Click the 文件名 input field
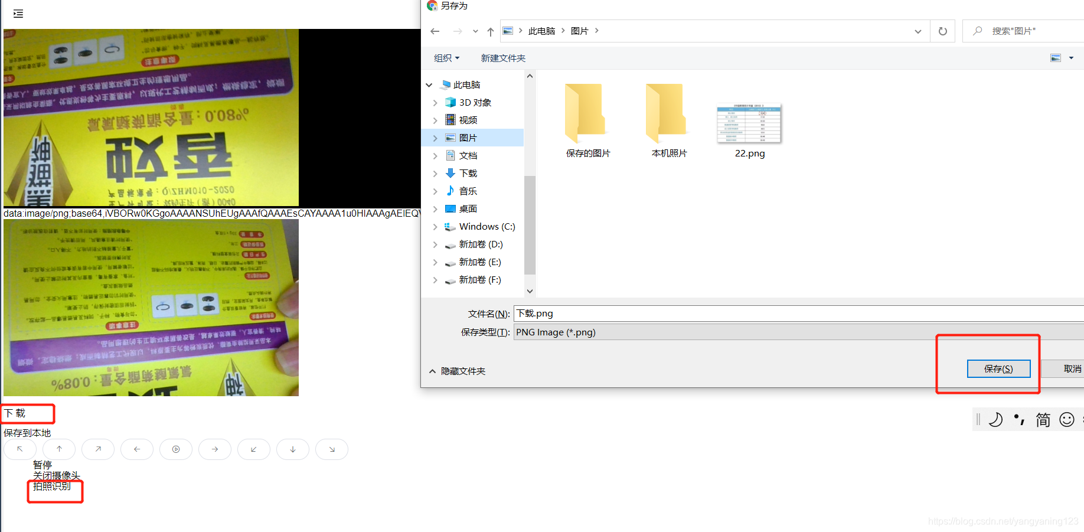1084x532 pixels. point(799,314)
